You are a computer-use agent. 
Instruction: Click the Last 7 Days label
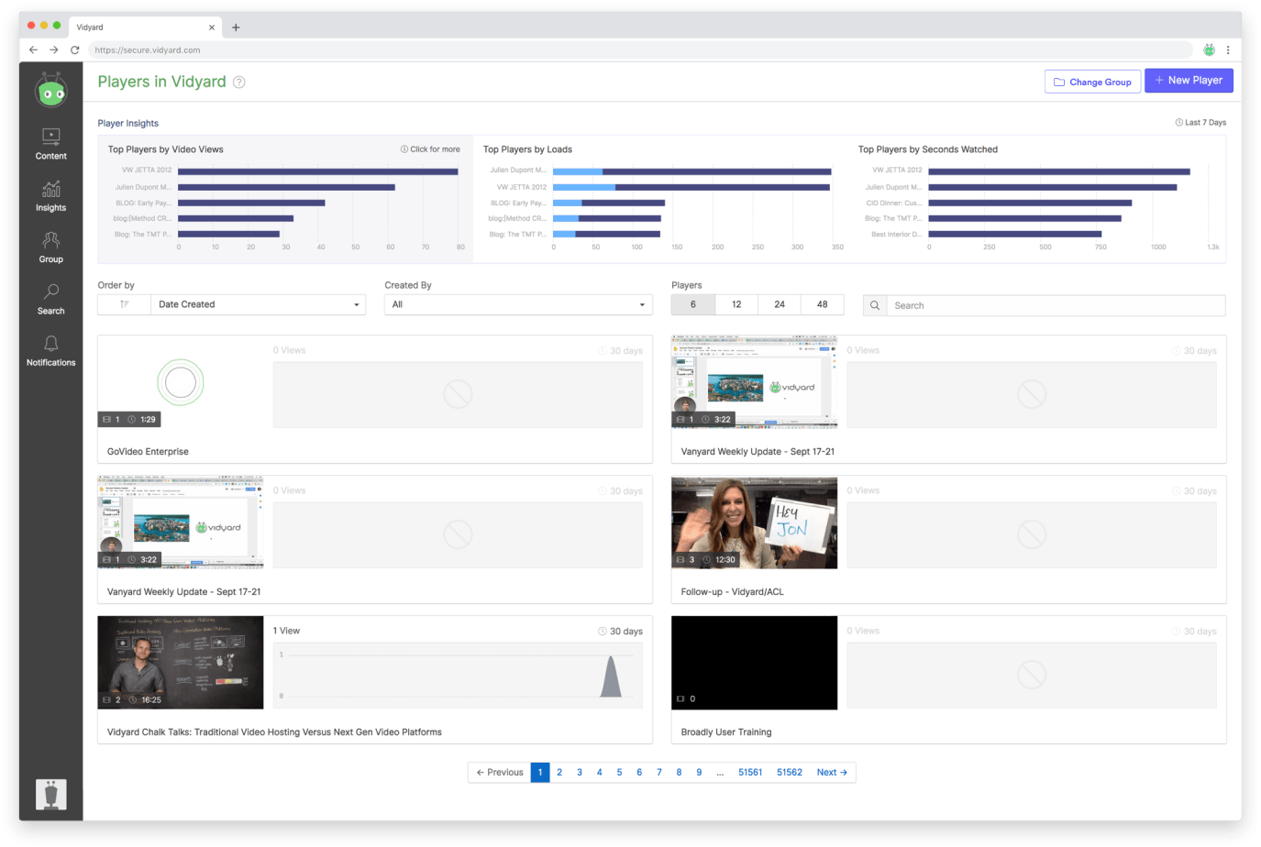(x=1205, y=123)
